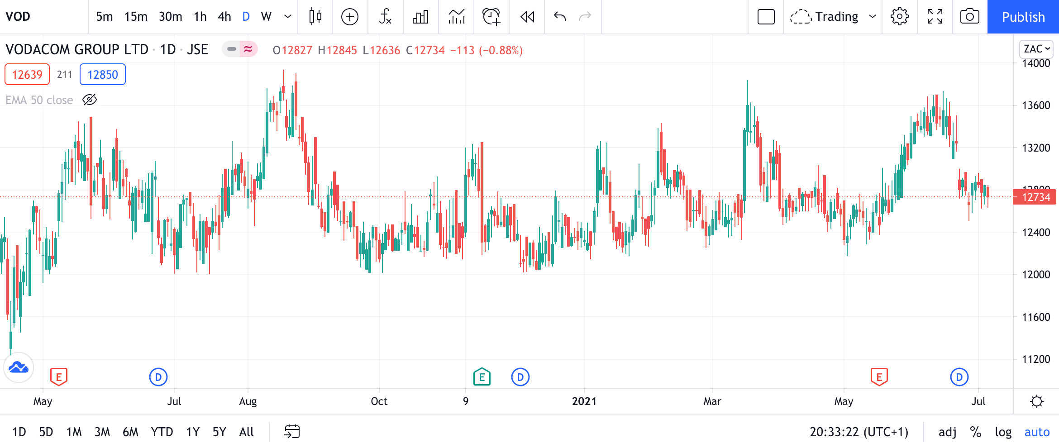
Task: Set date range to YTD
Action: tap(162, 432)
